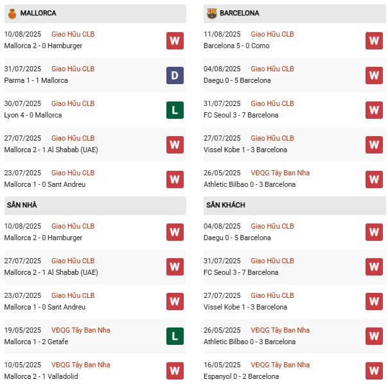Click the W badge for Espanyol-Barcelona match
The width and height of the screenshot is (388, 384).
(374, 371)
